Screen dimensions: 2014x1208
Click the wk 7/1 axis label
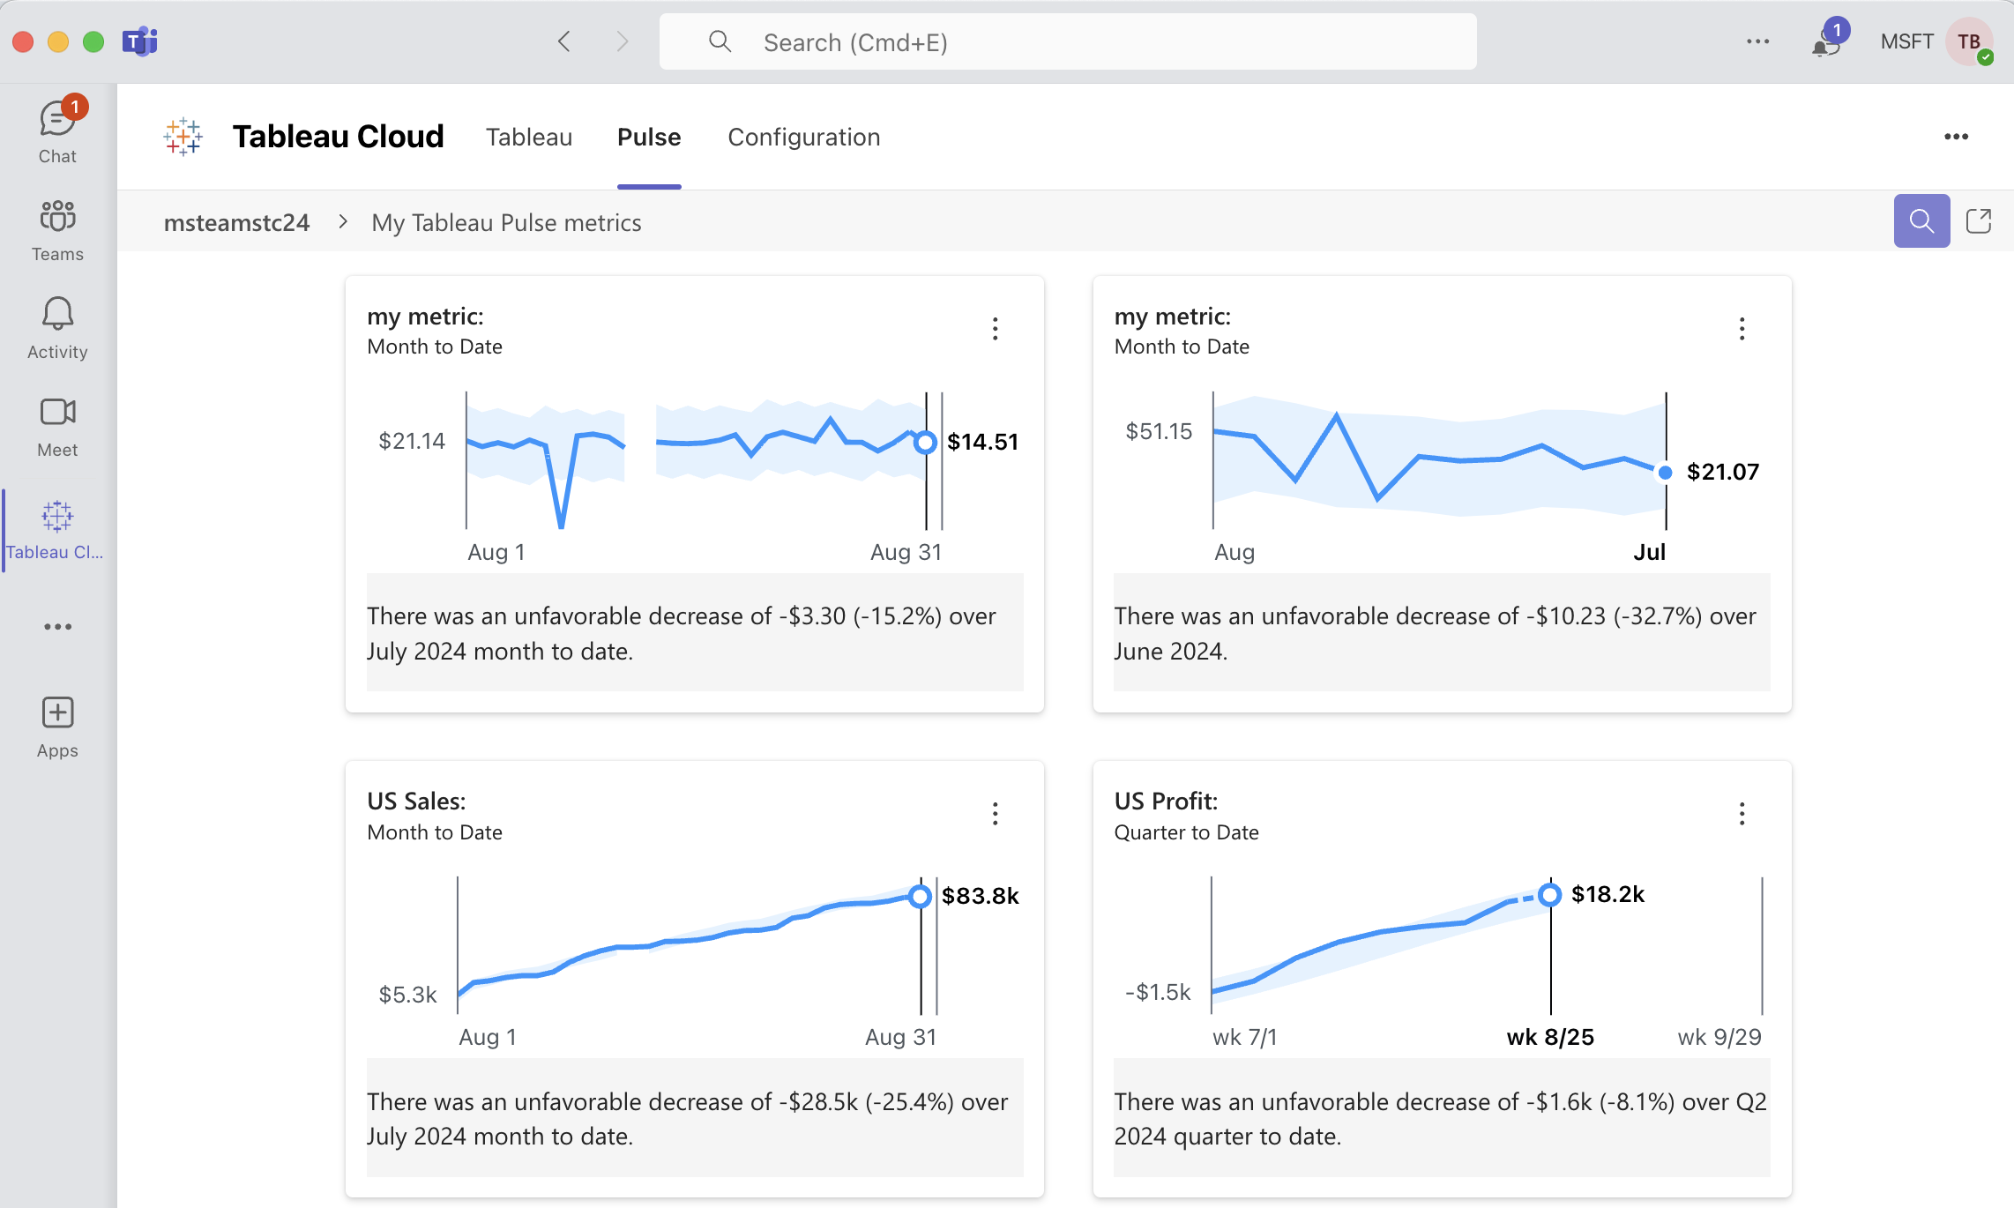(1245, 1037)
